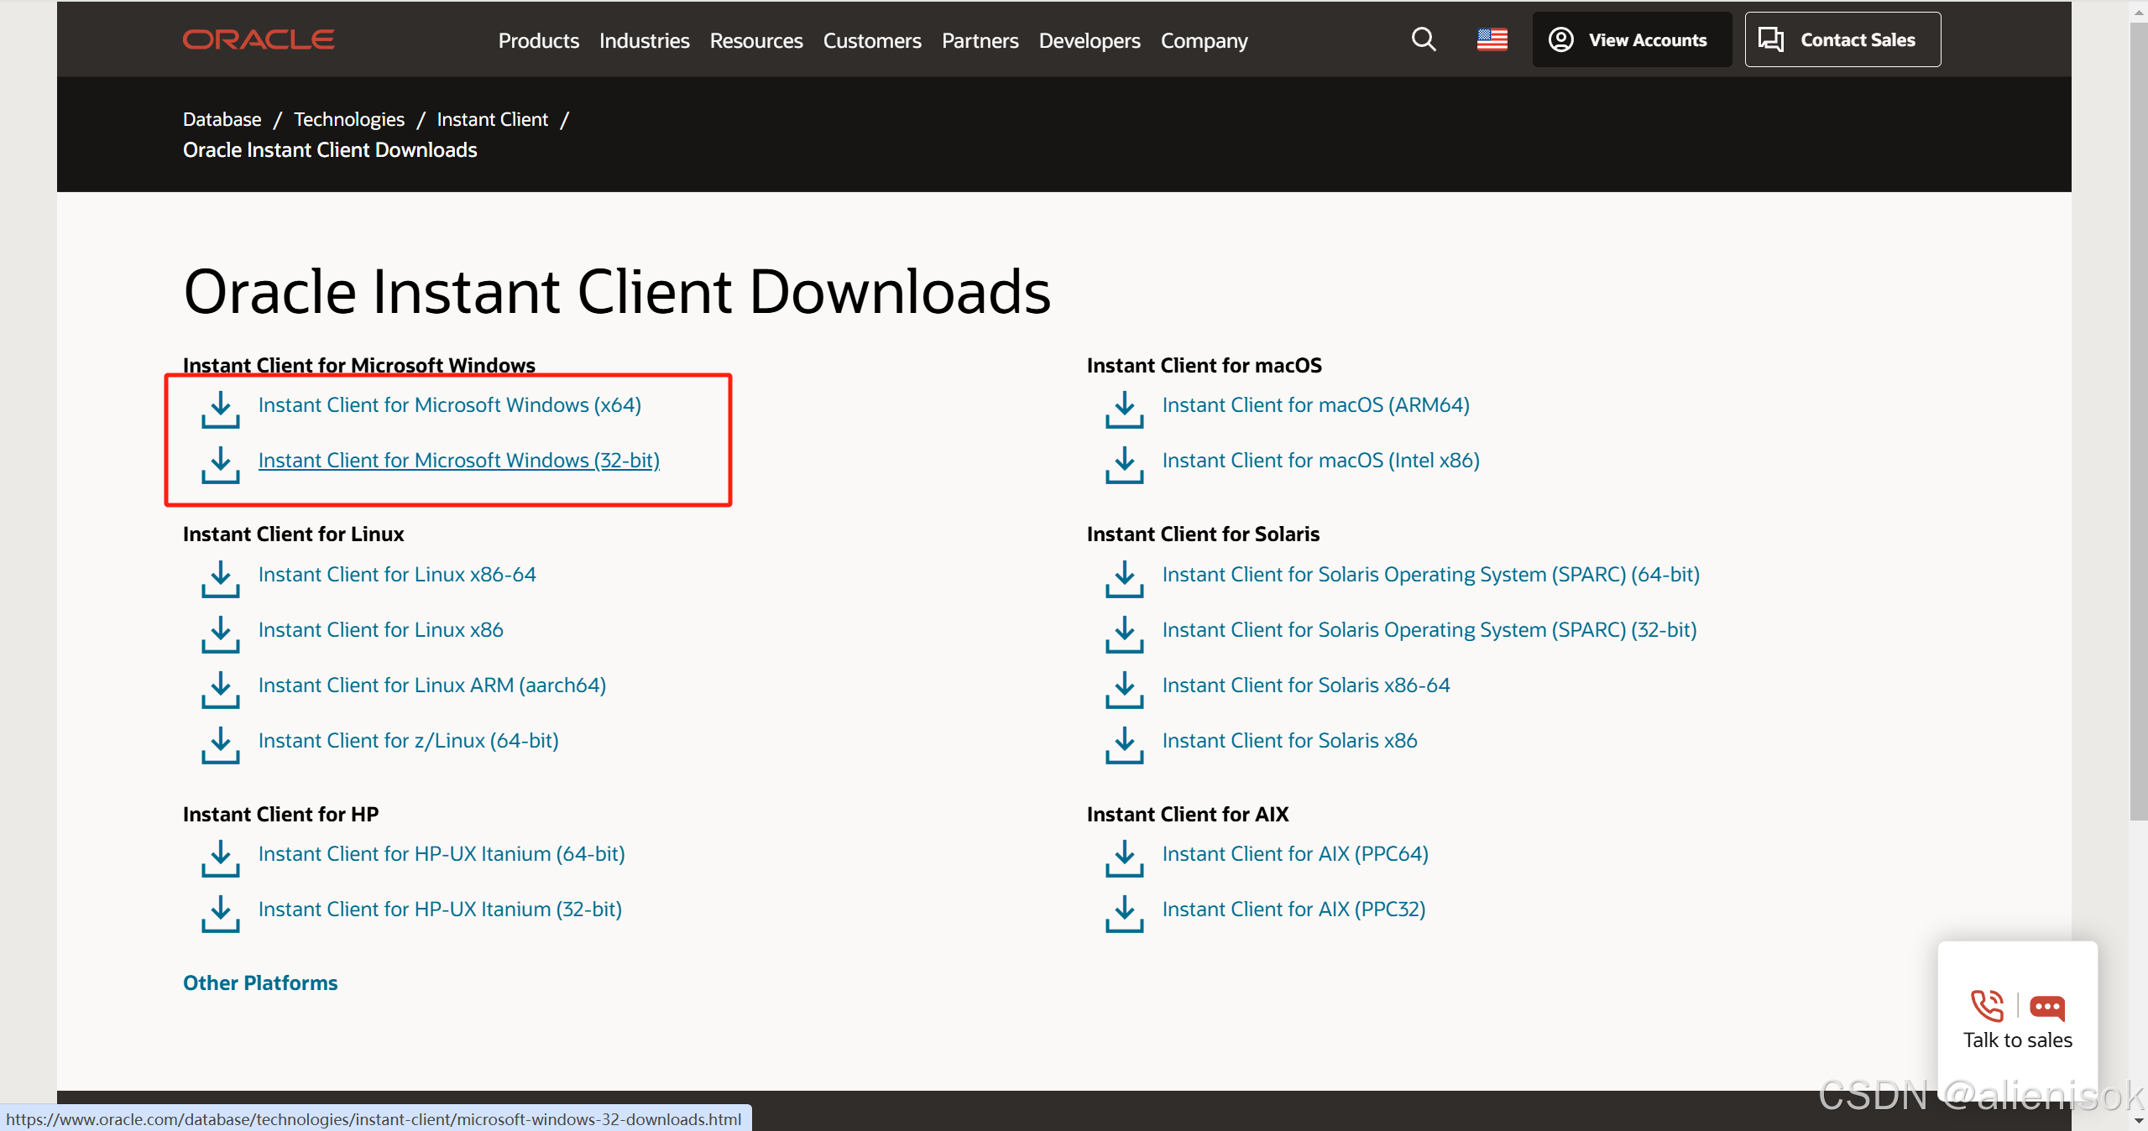Click the page scrollbar on the right edge

[2139, 420]
